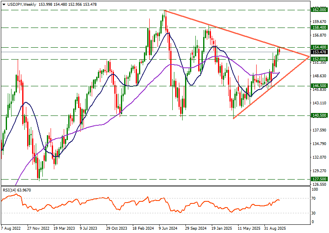Click the RSI 70 level on scale
This screenshot has width=329, height=233.
tap(314, 198)
